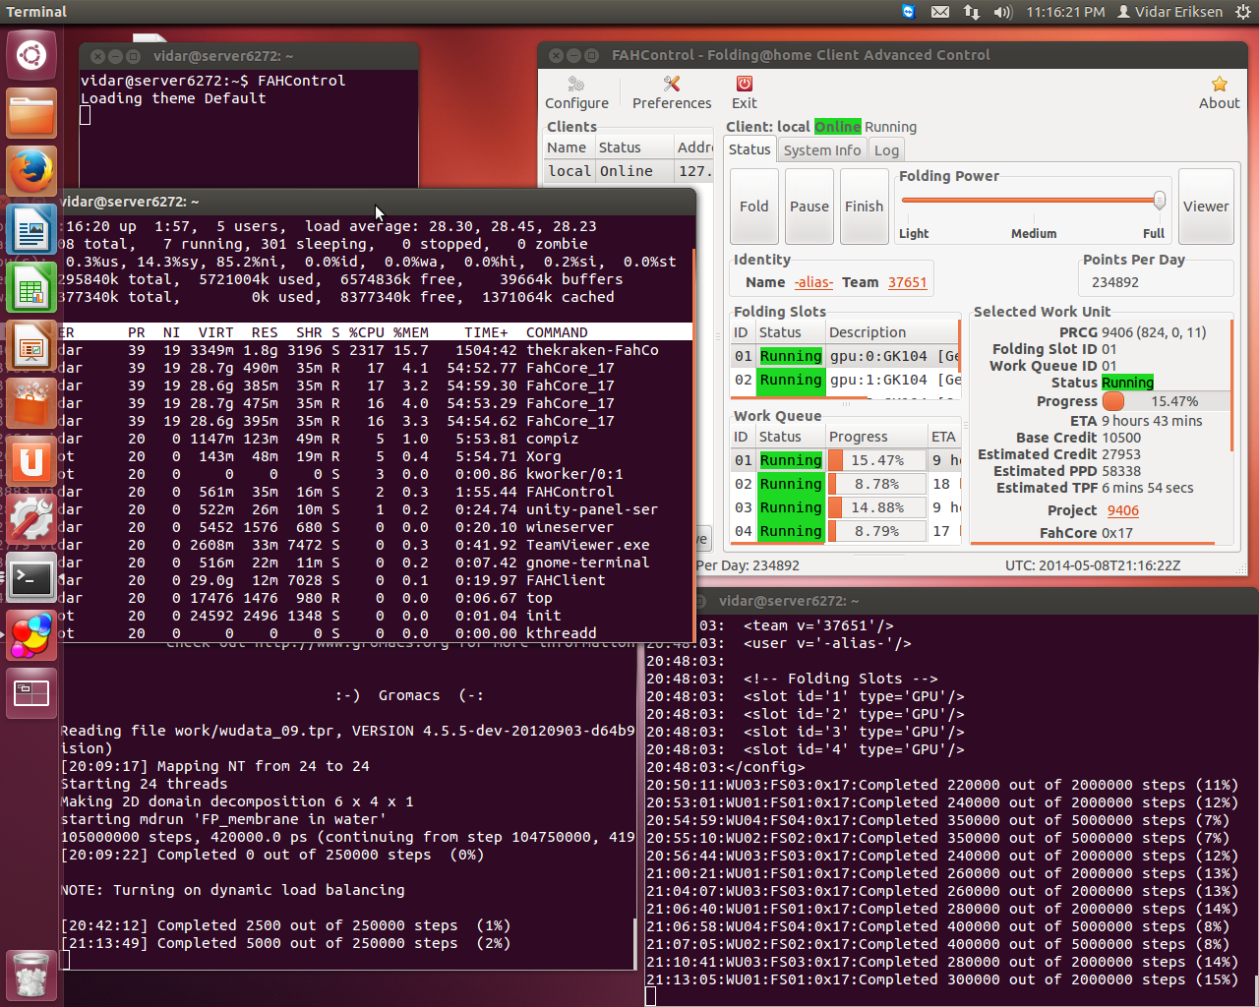Select Work Queue row 03 at 14.88%
1259x1007 pixels.
tap(846, 507)
